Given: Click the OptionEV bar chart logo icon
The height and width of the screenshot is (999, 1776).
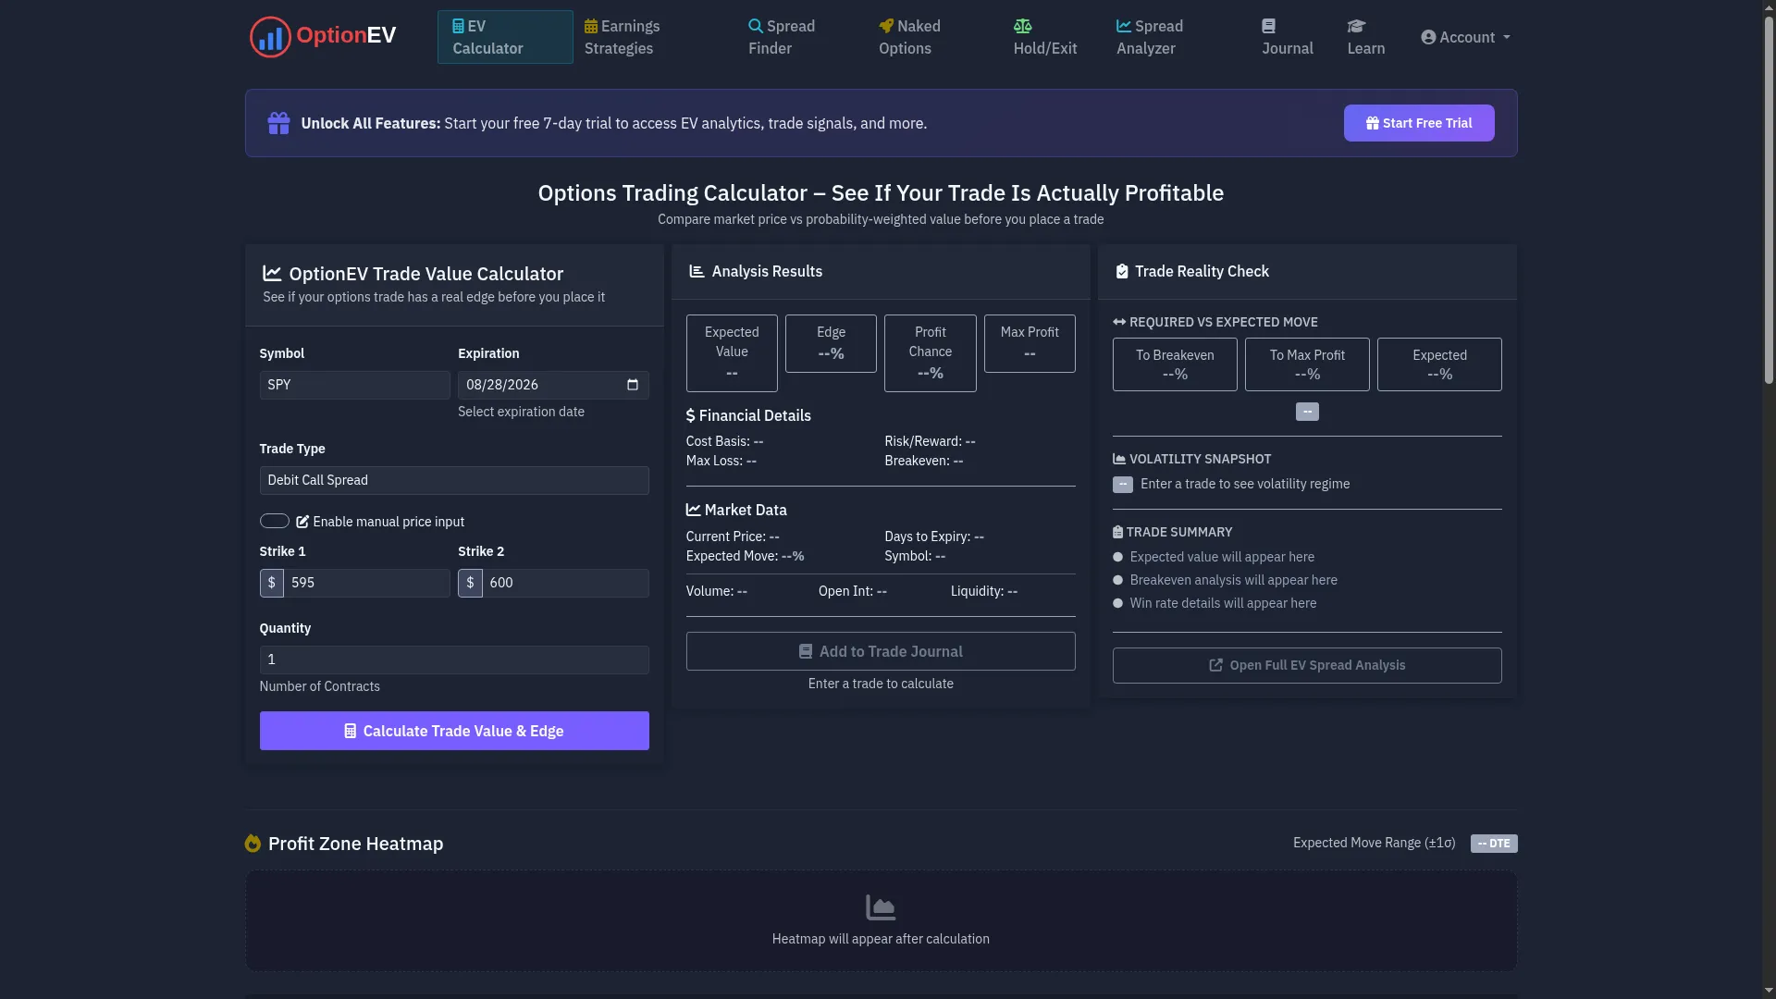Looking at the screenshot, I should point(270,37).
